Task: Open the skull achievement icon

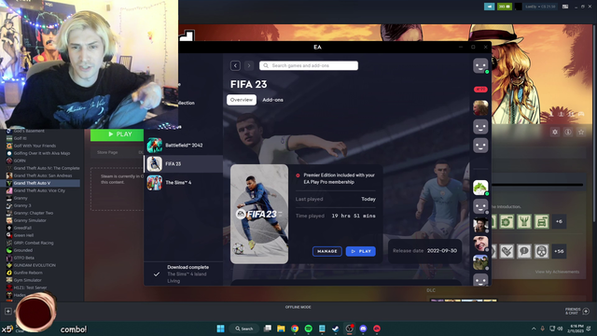Action: [541, 251]
